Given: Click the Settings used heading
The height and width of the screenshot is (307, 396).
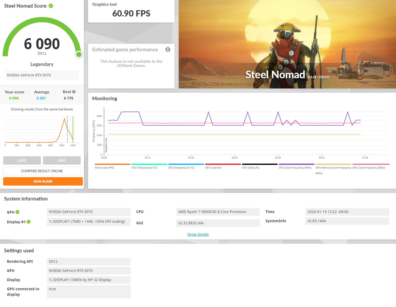Looking at the screenshot, I should [x=19, y=250].
